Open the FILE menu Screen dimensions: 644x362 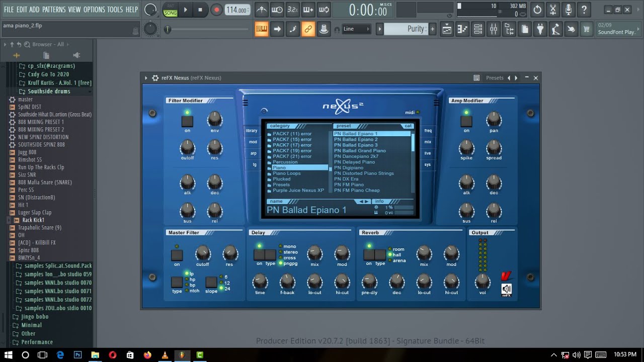click(x=9, y=10)
